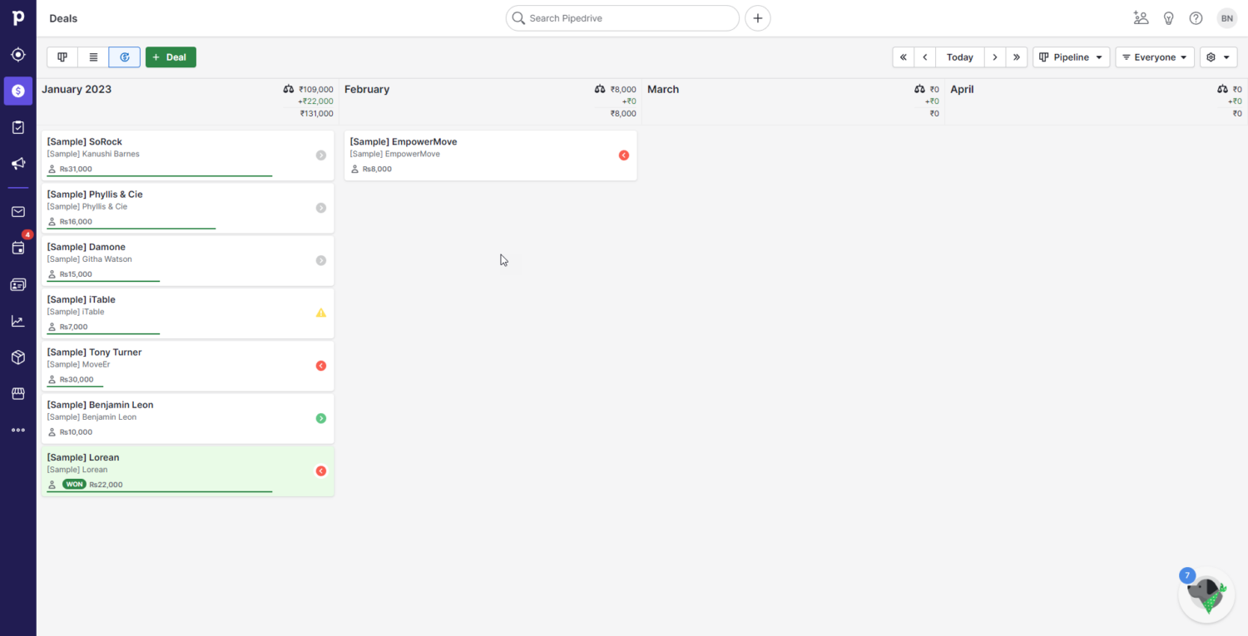
Task: Click the Today button
Action: pos(960,57)
